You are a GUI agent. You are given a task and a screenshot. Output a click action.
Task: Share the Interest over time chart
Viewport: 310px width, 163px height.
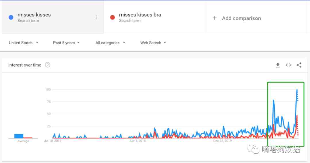coord(299,65)
